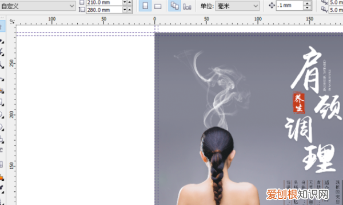Decrease nudge distance with down arrow
The height and width of the screenshot is (205, 343).
308,8
